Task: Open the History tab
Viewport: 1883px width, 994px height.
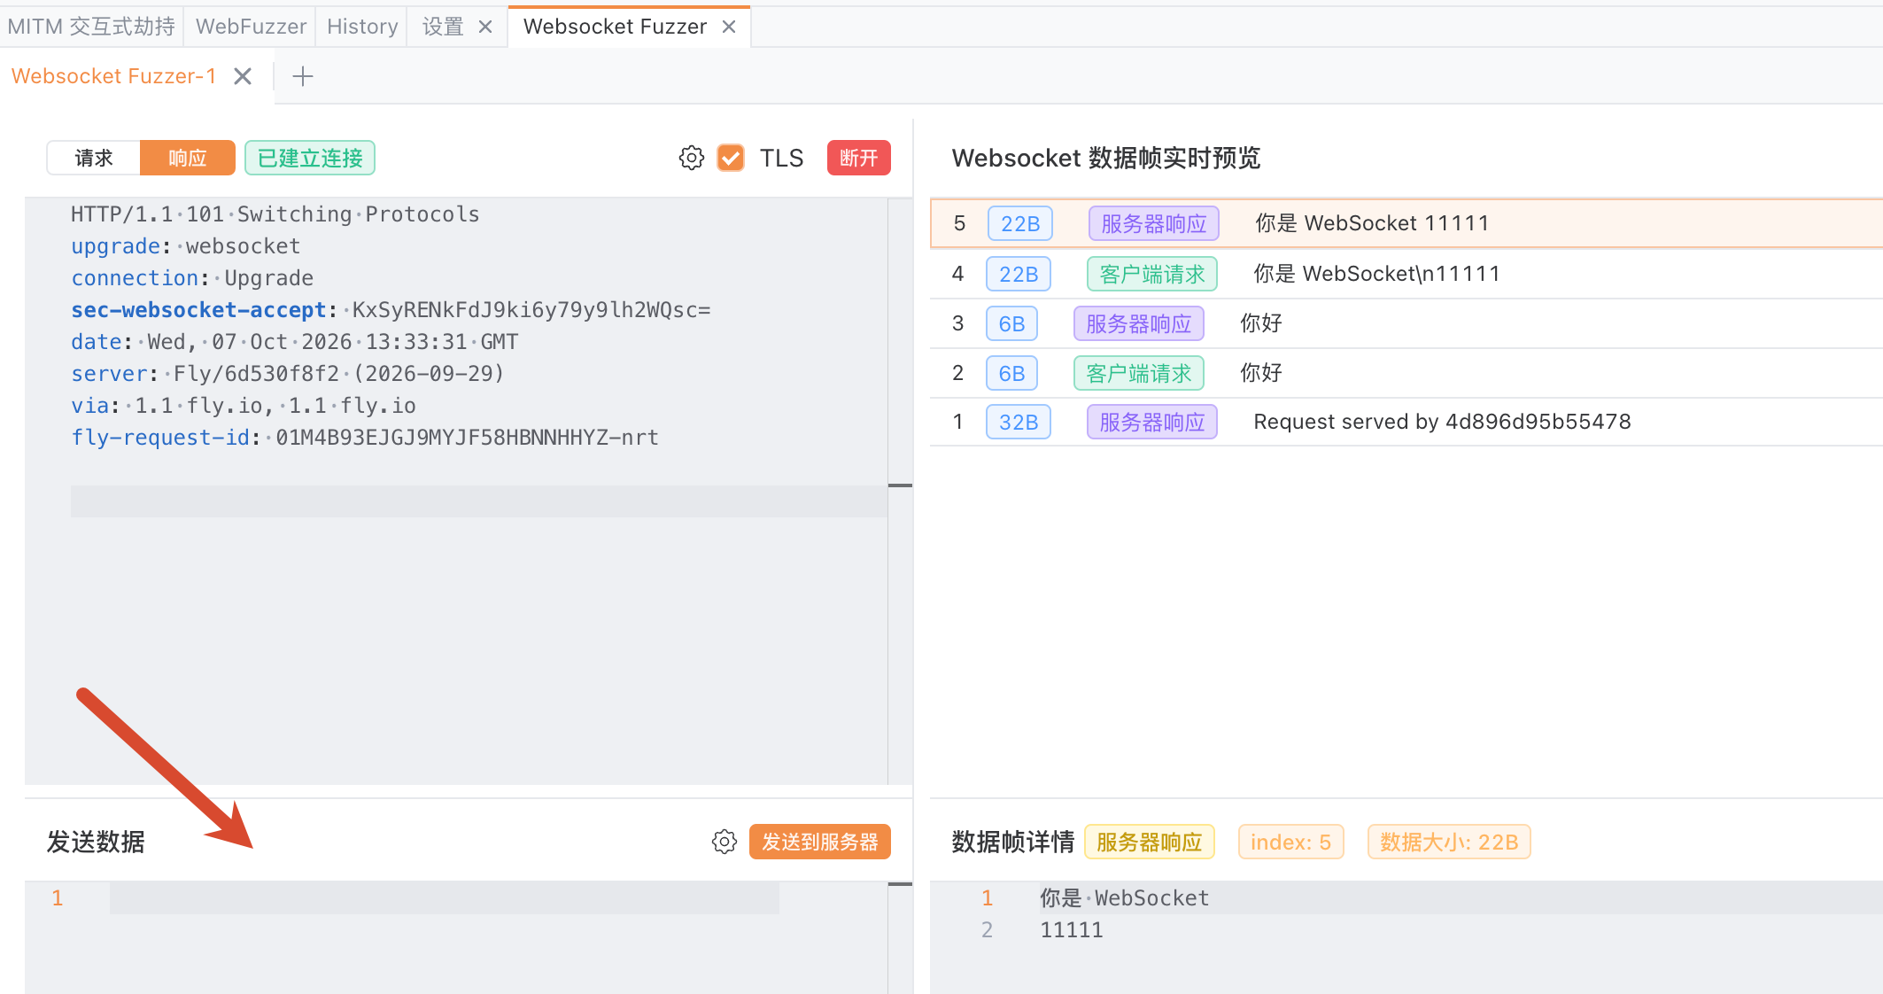Action: tap(362, 27)
